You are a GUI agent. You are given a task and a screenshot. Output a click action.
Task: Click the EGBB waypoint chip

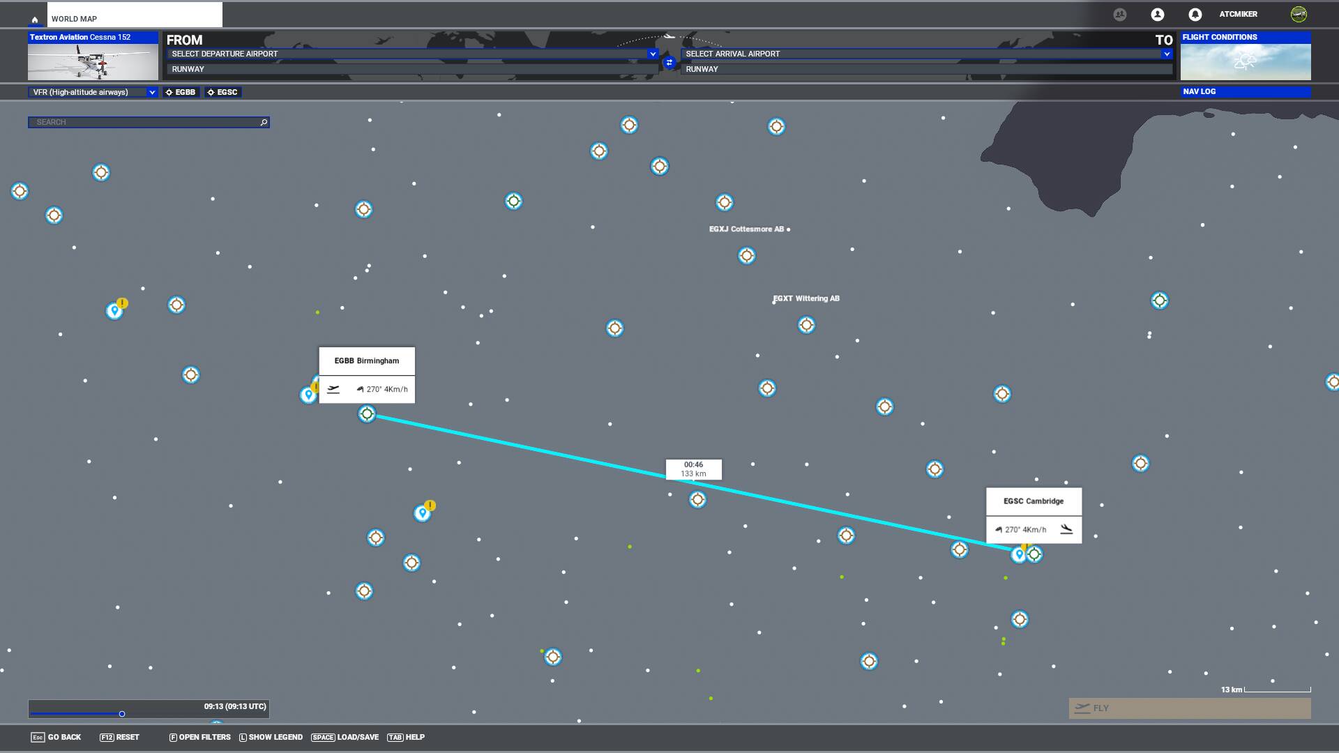[181, 92]
